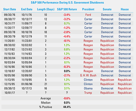Click the End Date column header

point(27,9)
